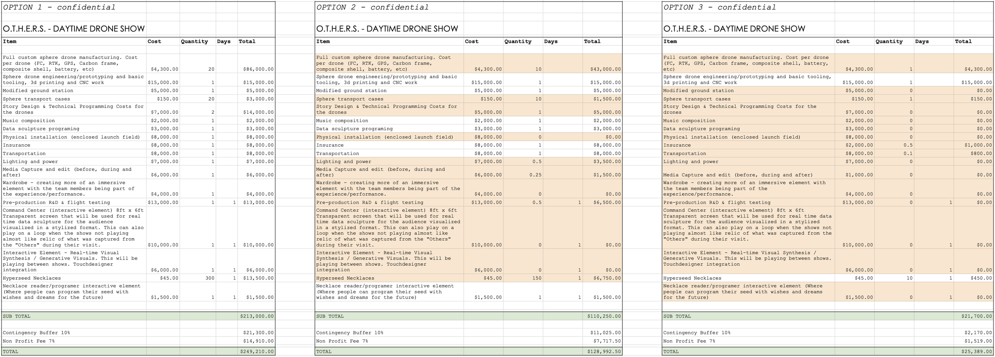Viewport: 995px width, 357px height.
Task: Select the 'Total' column header in Option 2
Action: [x=592, y=41]
